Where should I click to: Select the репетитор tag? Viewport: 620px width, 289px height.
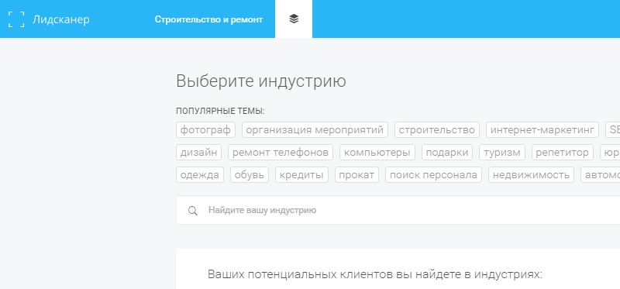coord(563,152)
